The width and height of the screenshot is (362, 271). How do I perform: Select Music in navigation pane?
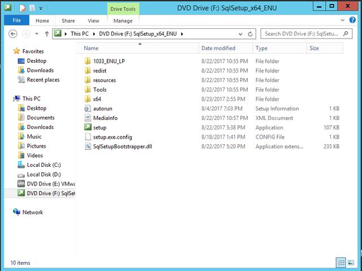pyautogui.click(x=34, y=136)
